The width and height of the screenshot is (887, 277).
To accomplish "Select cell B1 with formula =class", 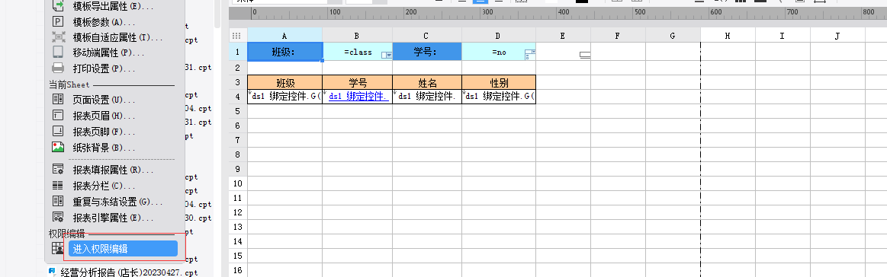I will click(358, 52).
